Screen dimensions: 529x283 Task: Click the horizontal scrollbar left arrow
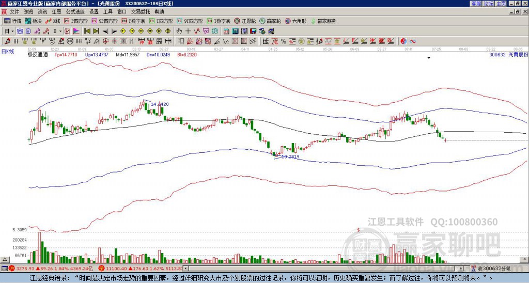point(185,269)
